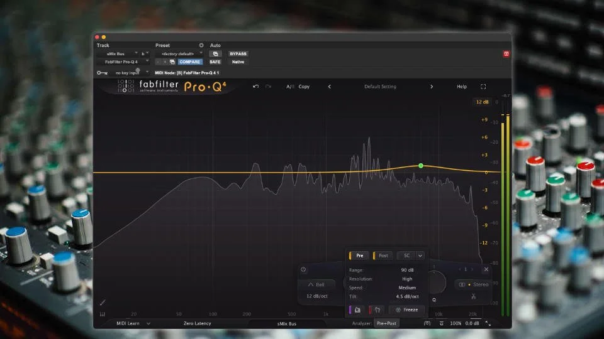Click the preset options circle icon

point(201,45)
